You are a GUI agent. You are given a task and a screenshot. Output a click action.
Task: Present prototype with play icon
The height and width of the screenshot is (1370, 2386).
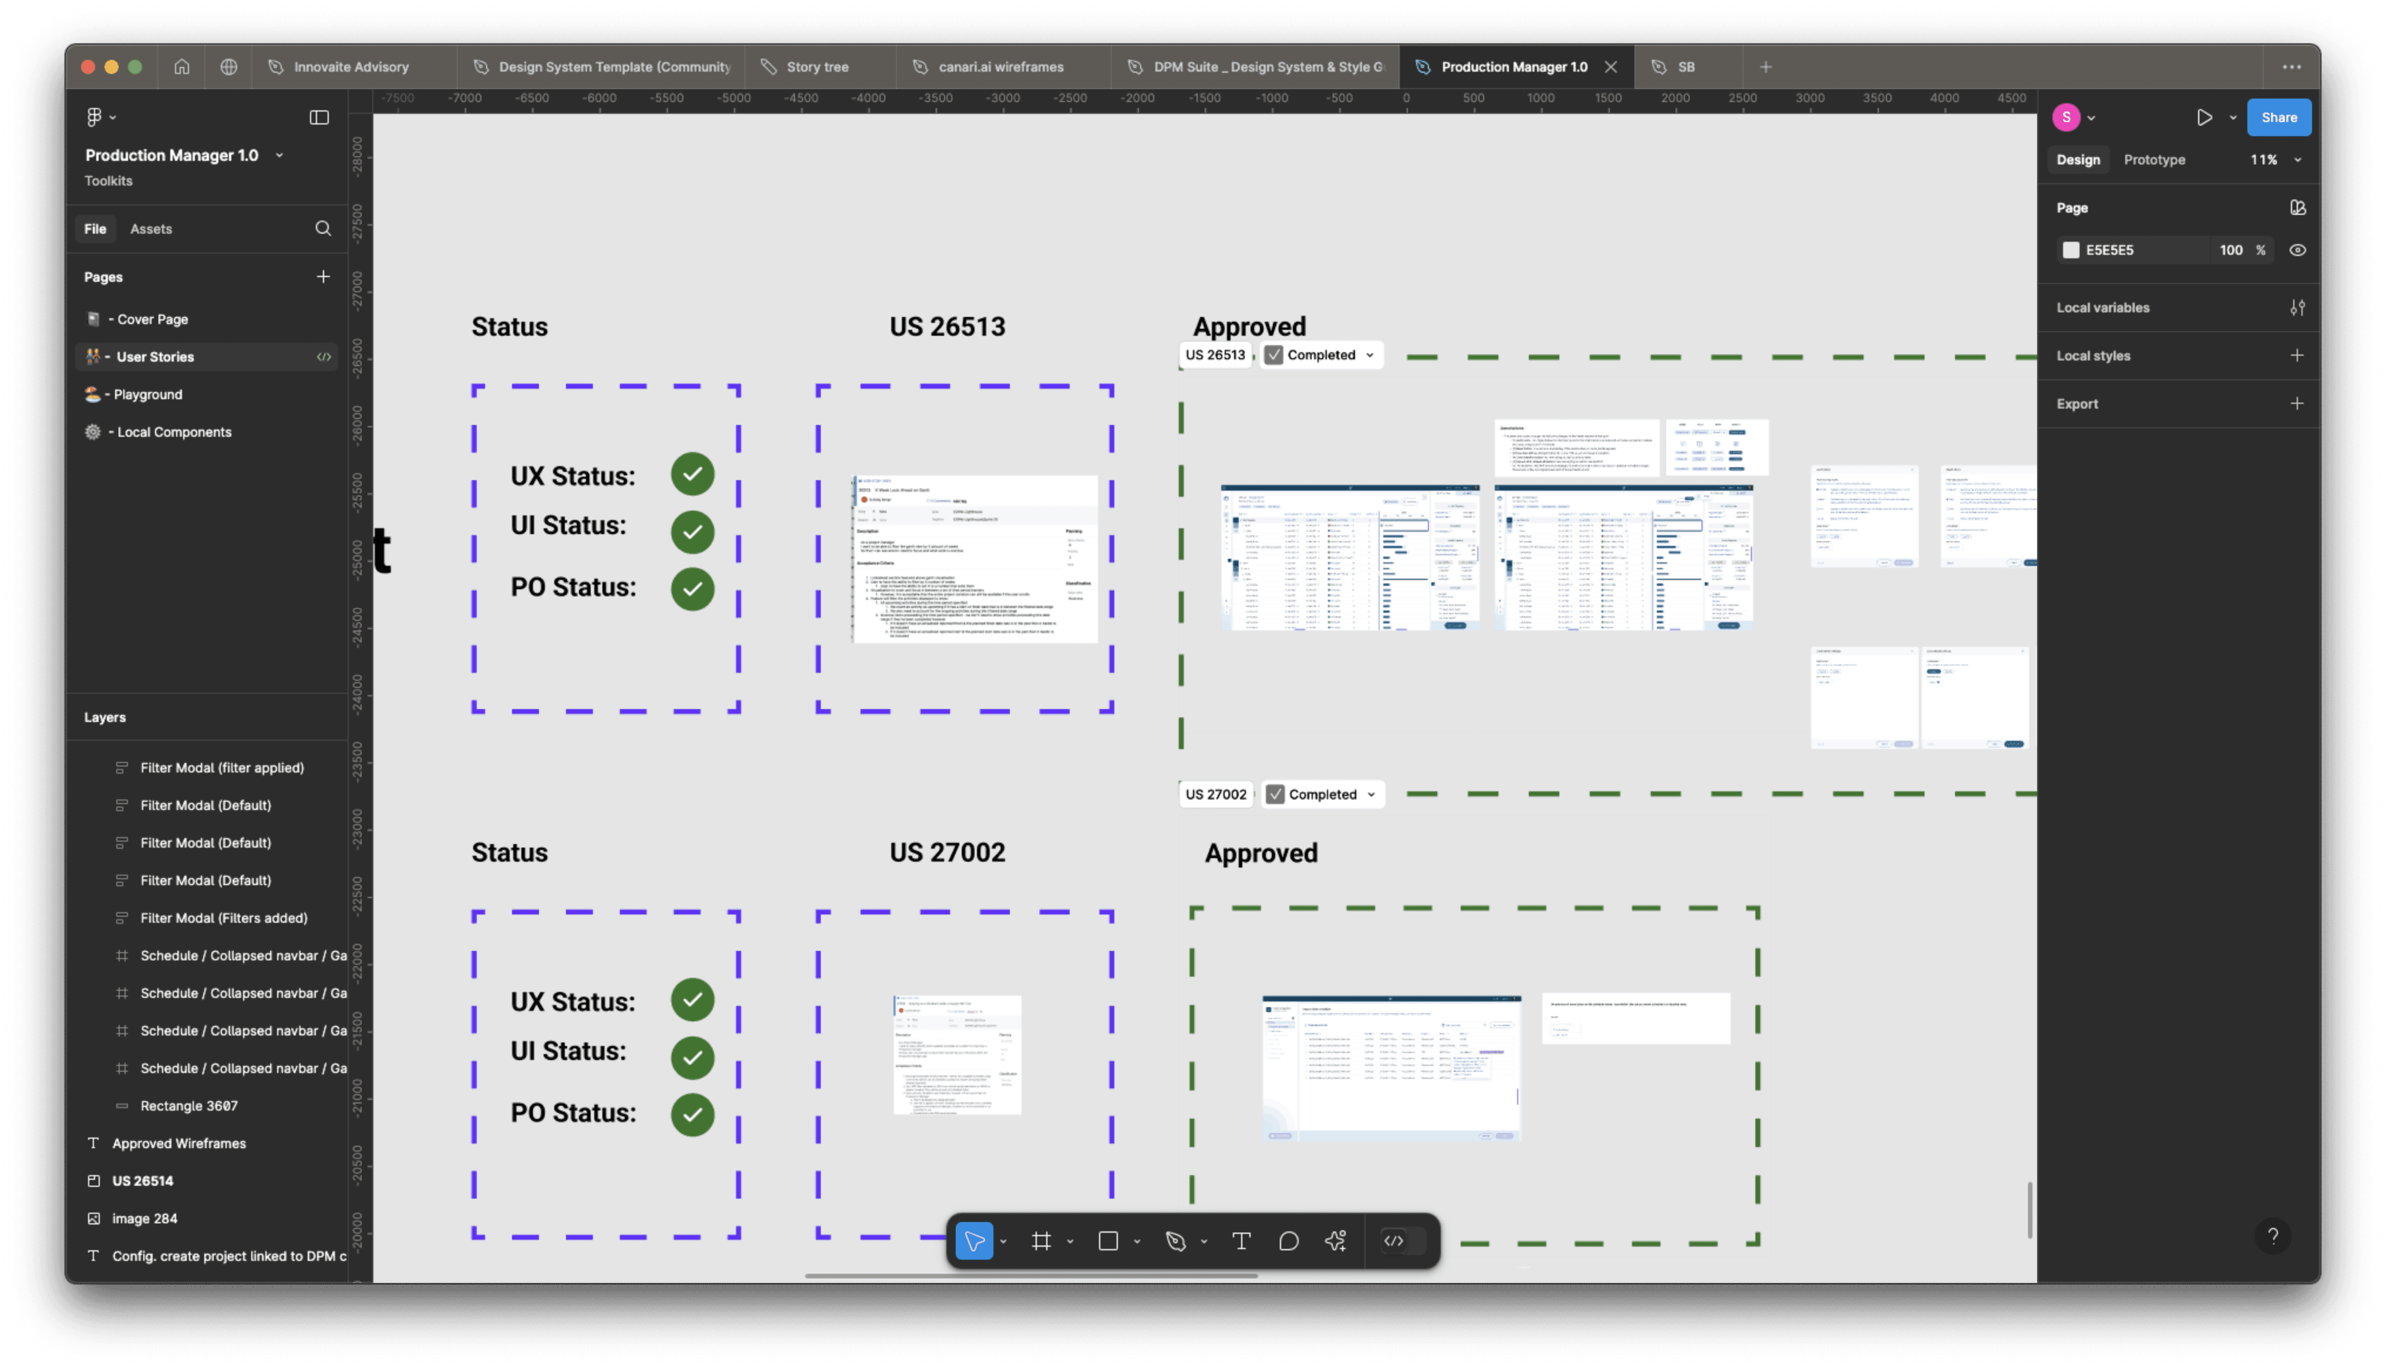pos(2205,117)
